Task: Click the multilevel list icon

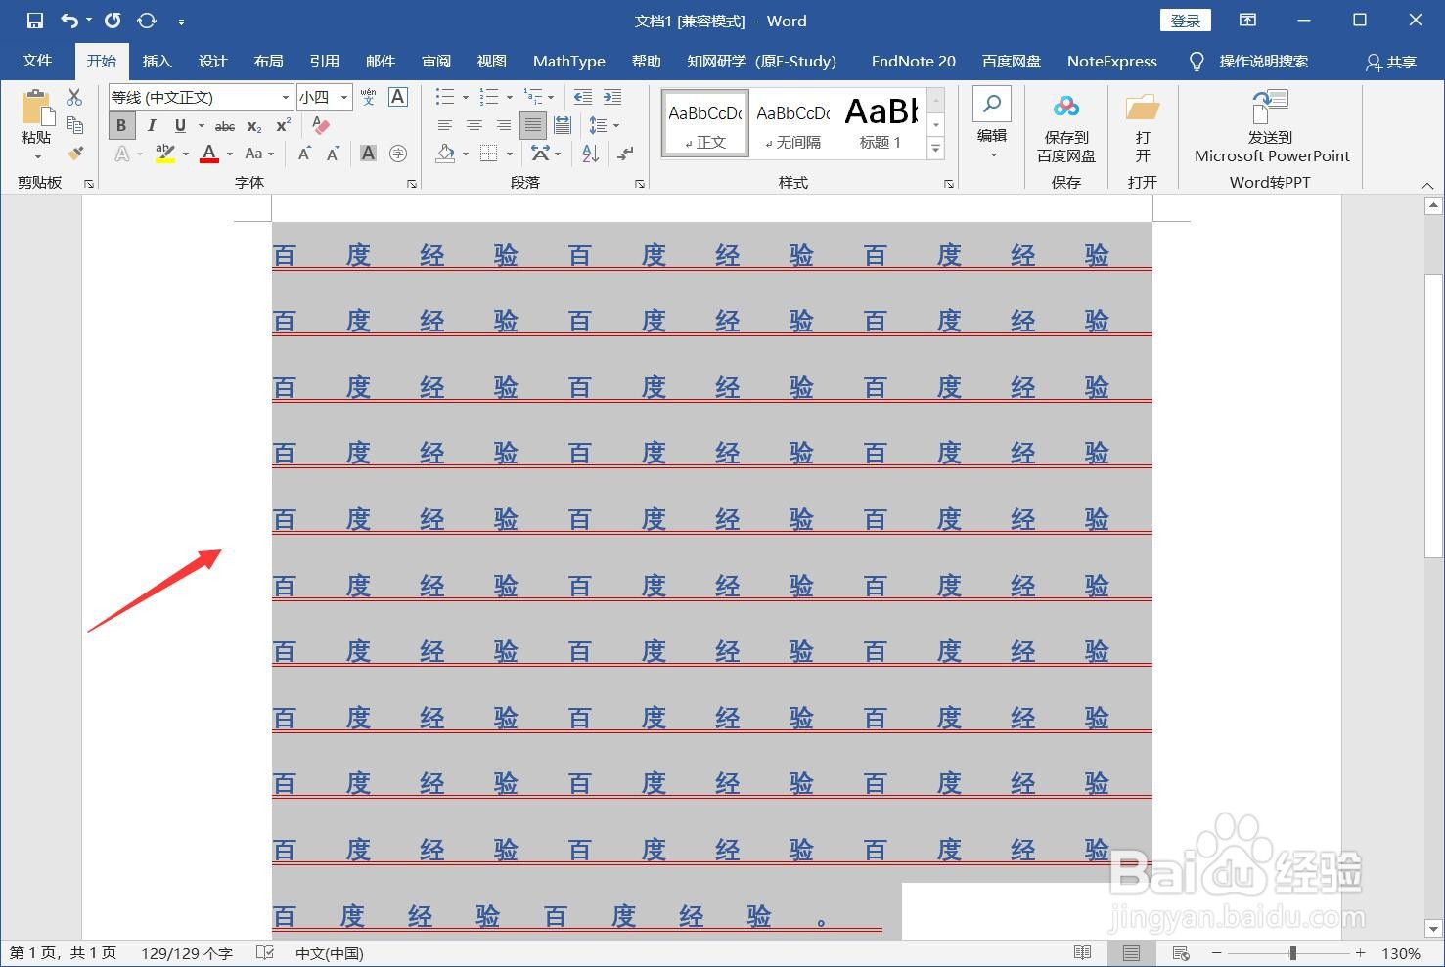Action: coord(534,97)
